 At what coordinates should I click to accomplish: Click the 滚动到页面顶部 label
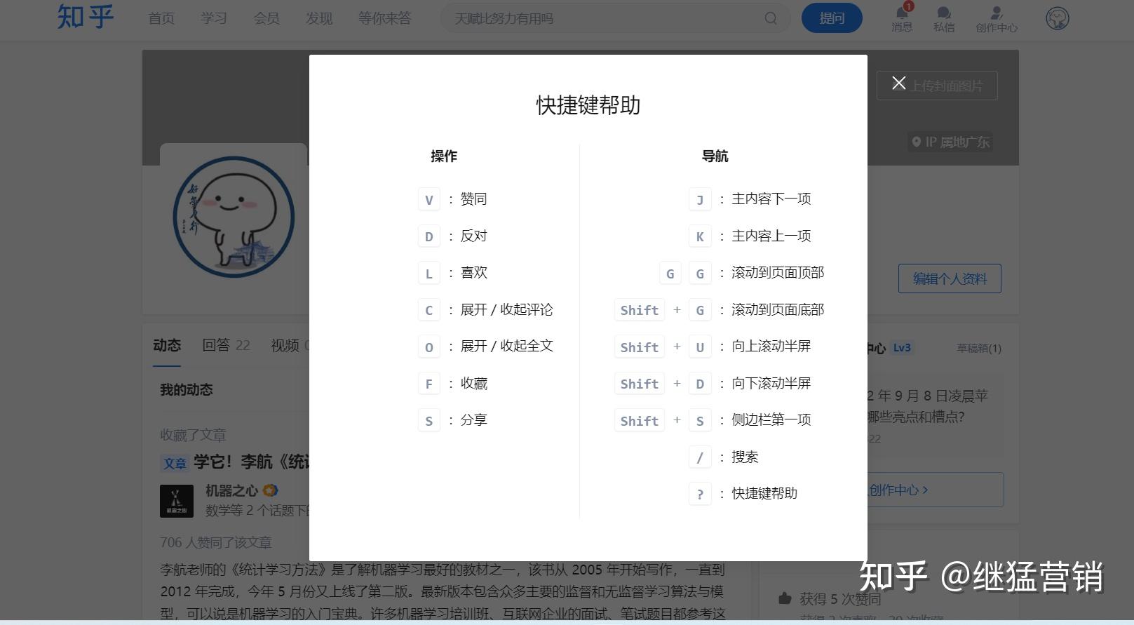pos(778,273)
